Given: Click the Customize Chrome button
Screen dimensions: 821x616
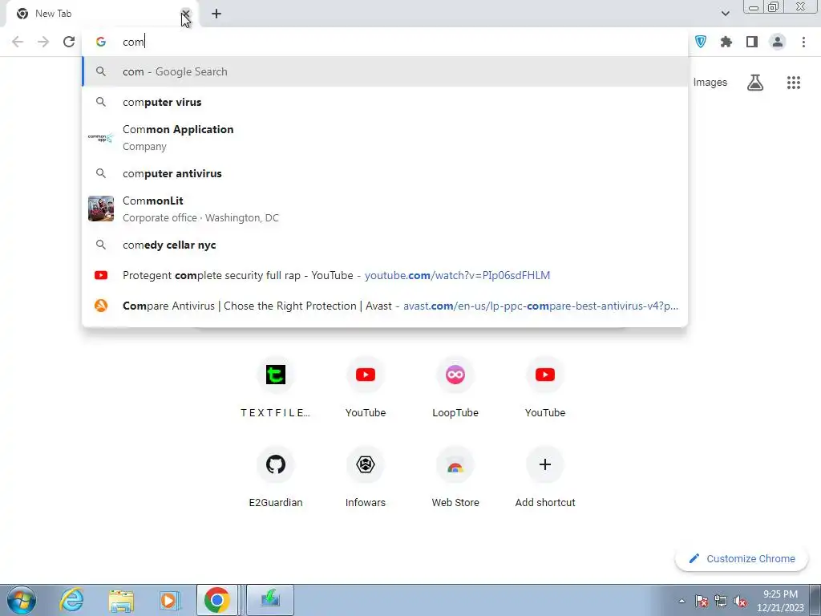Looking at the screenshot, I should tap(742, 559).
